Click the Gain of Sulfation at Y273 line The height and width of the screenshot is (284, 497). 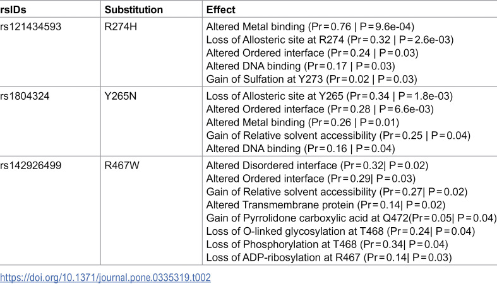(311, 79)
